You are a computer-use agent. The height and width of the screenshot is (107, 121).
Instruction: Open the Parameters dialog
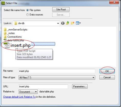tap(80, 87)
